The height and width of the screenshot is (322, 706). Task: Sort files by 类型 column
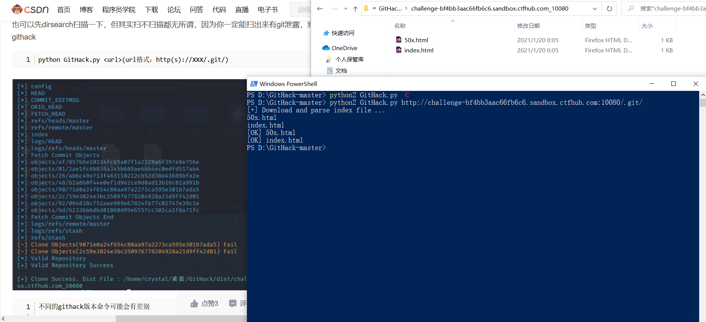tap(591, 26)
